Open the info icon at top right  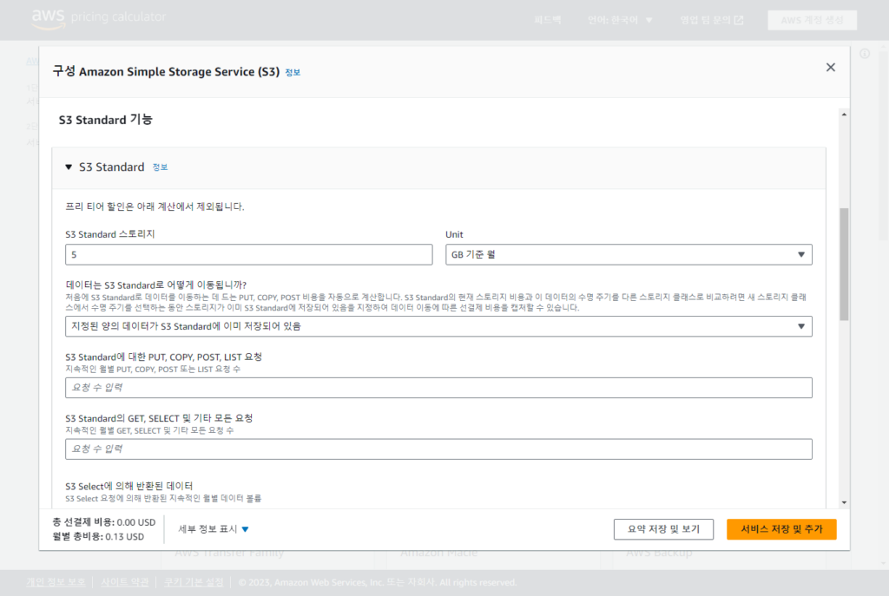[865, 54]
